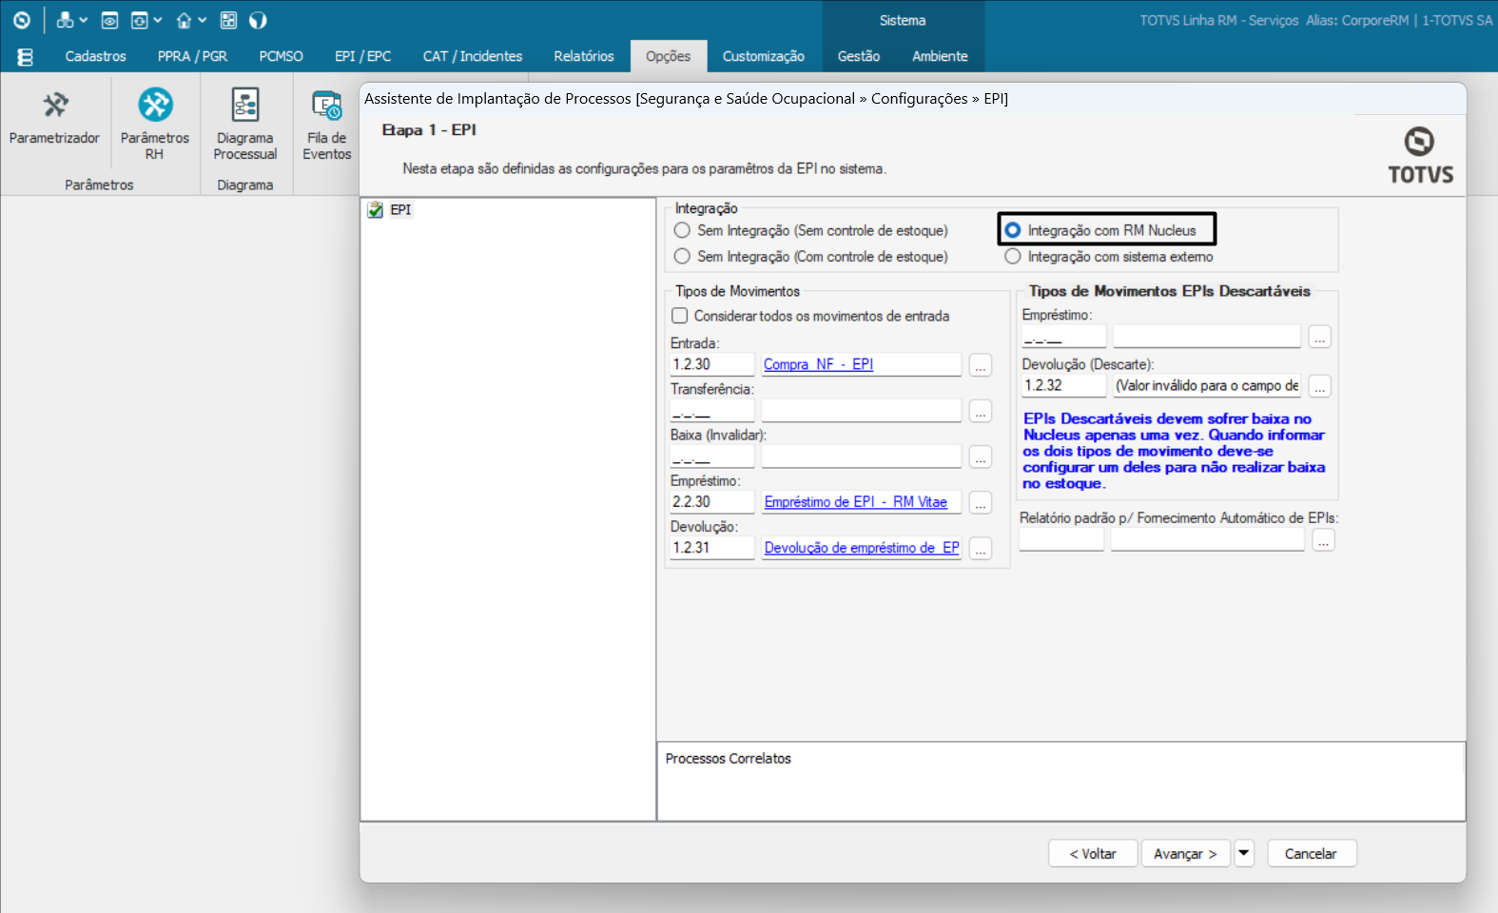This screenshot has width=1498, height=913.
Task: Open the database stack icon beside Cadastros
Action: point(26,57)
